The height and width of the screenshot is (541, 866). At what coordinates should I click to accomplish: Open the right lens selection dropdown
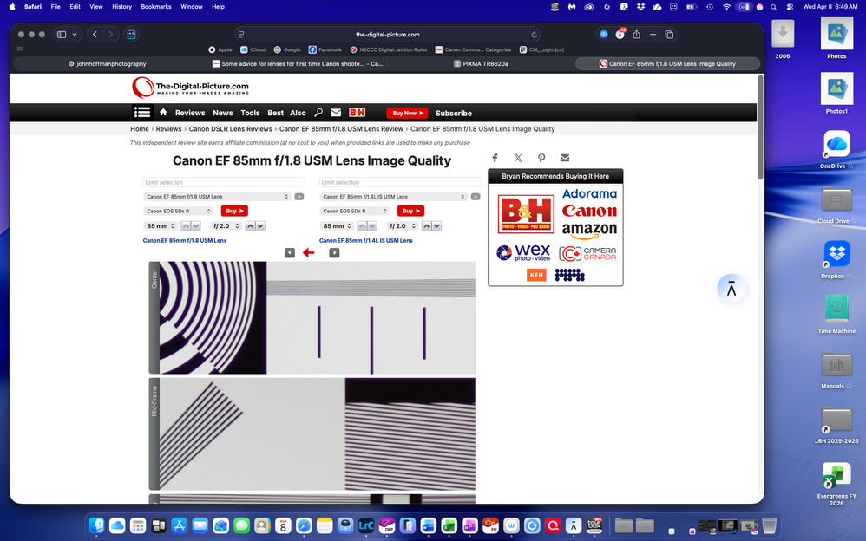tap(393, 197)
